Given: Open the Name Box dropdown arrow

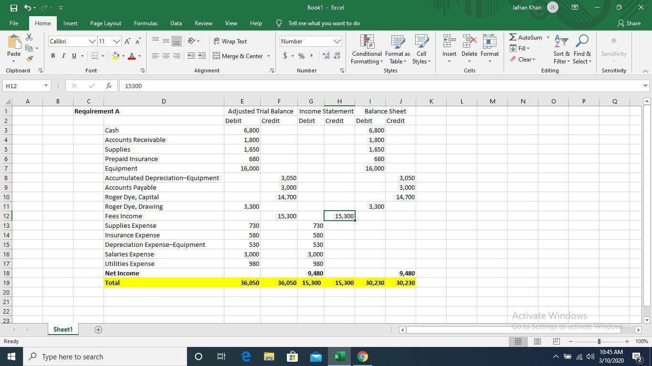Looking at the screenshot, I should click(x=46, y=86).
